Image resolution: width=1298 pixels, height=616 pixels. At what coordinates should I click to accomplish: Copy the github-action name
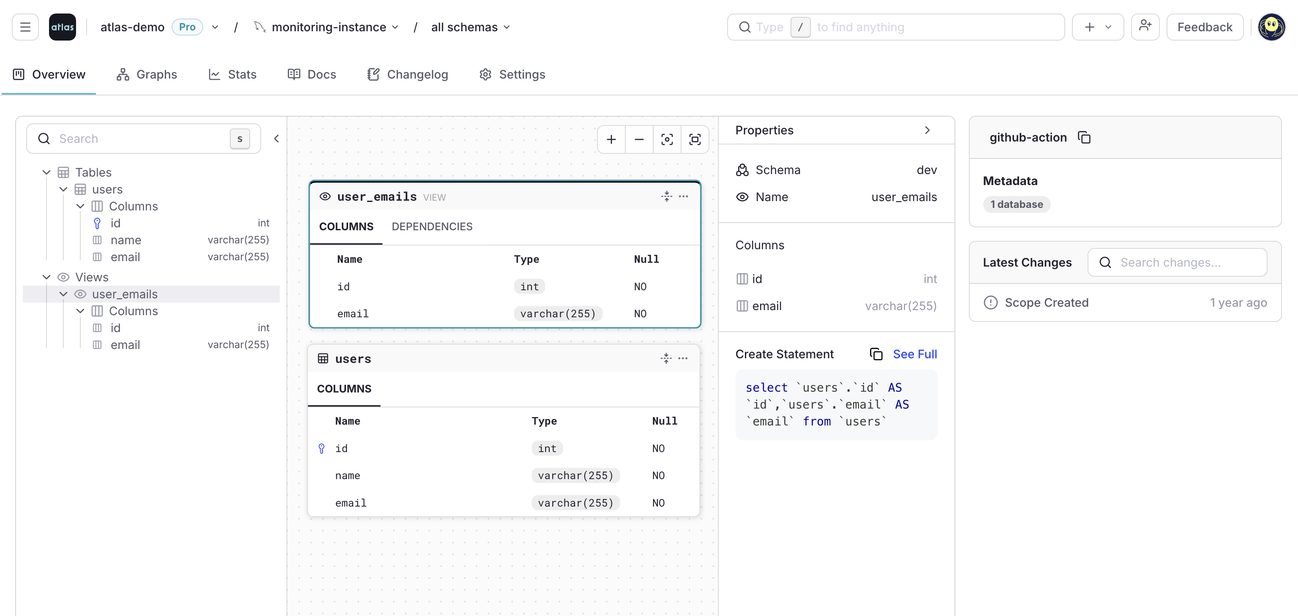coord(1084,137)
